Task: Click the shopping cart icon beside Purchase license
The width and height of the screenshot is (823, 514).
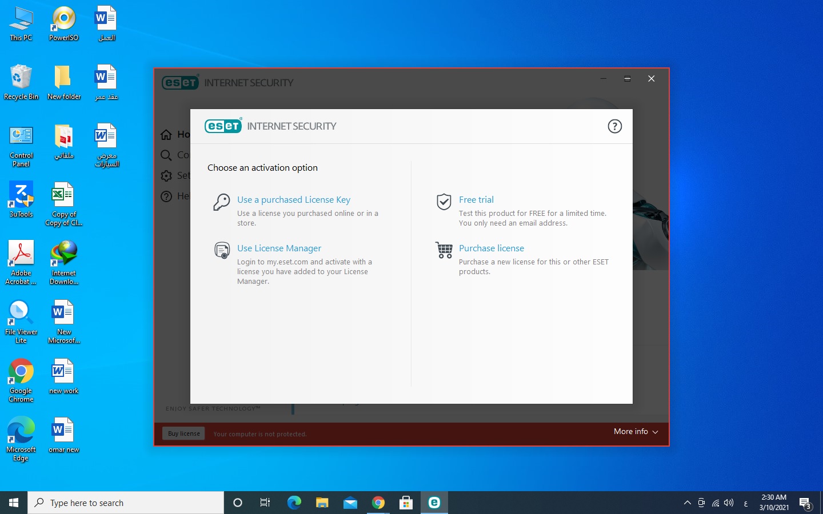Action: click(x=444, y=250)
